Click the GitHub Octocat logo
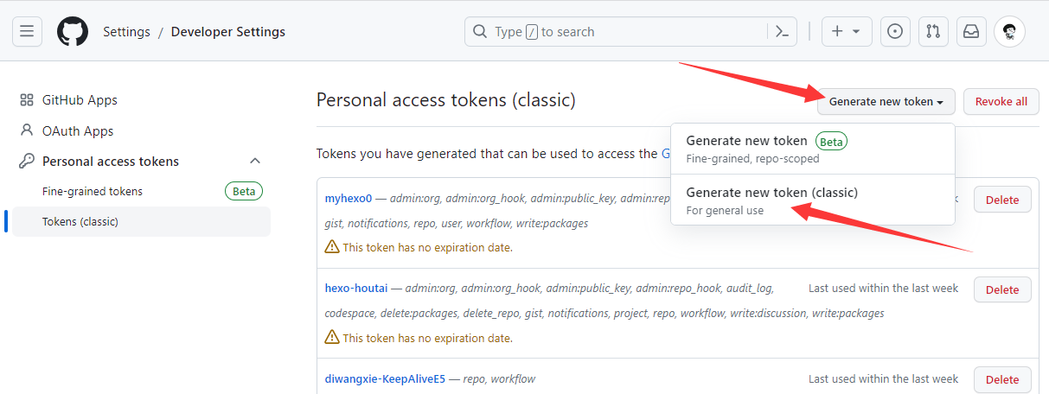Screen dimensions: 1049x394 [x=73, y=32]
